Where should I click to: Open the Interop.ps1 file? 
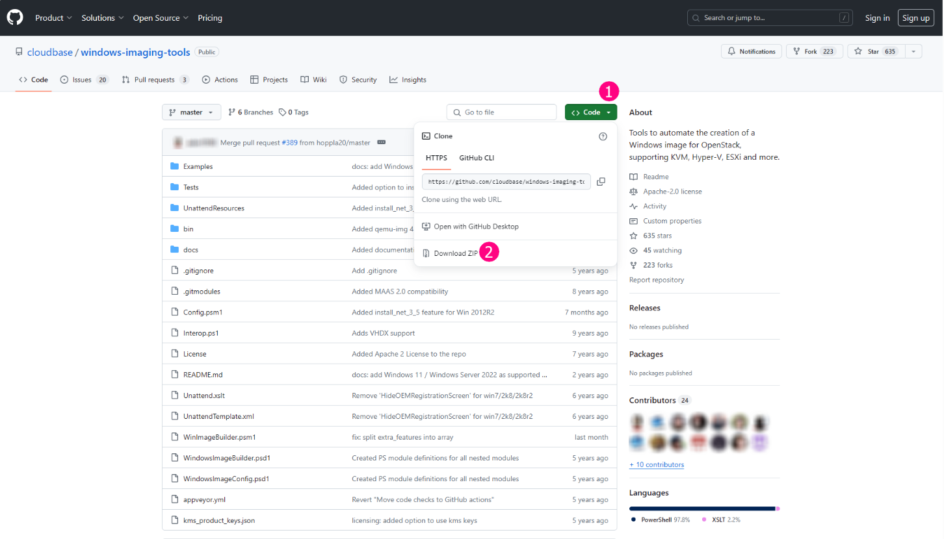pyautogui.click(x=201, y=333)
